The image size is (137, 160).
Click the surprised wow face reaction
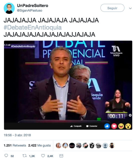pos(128,126)
